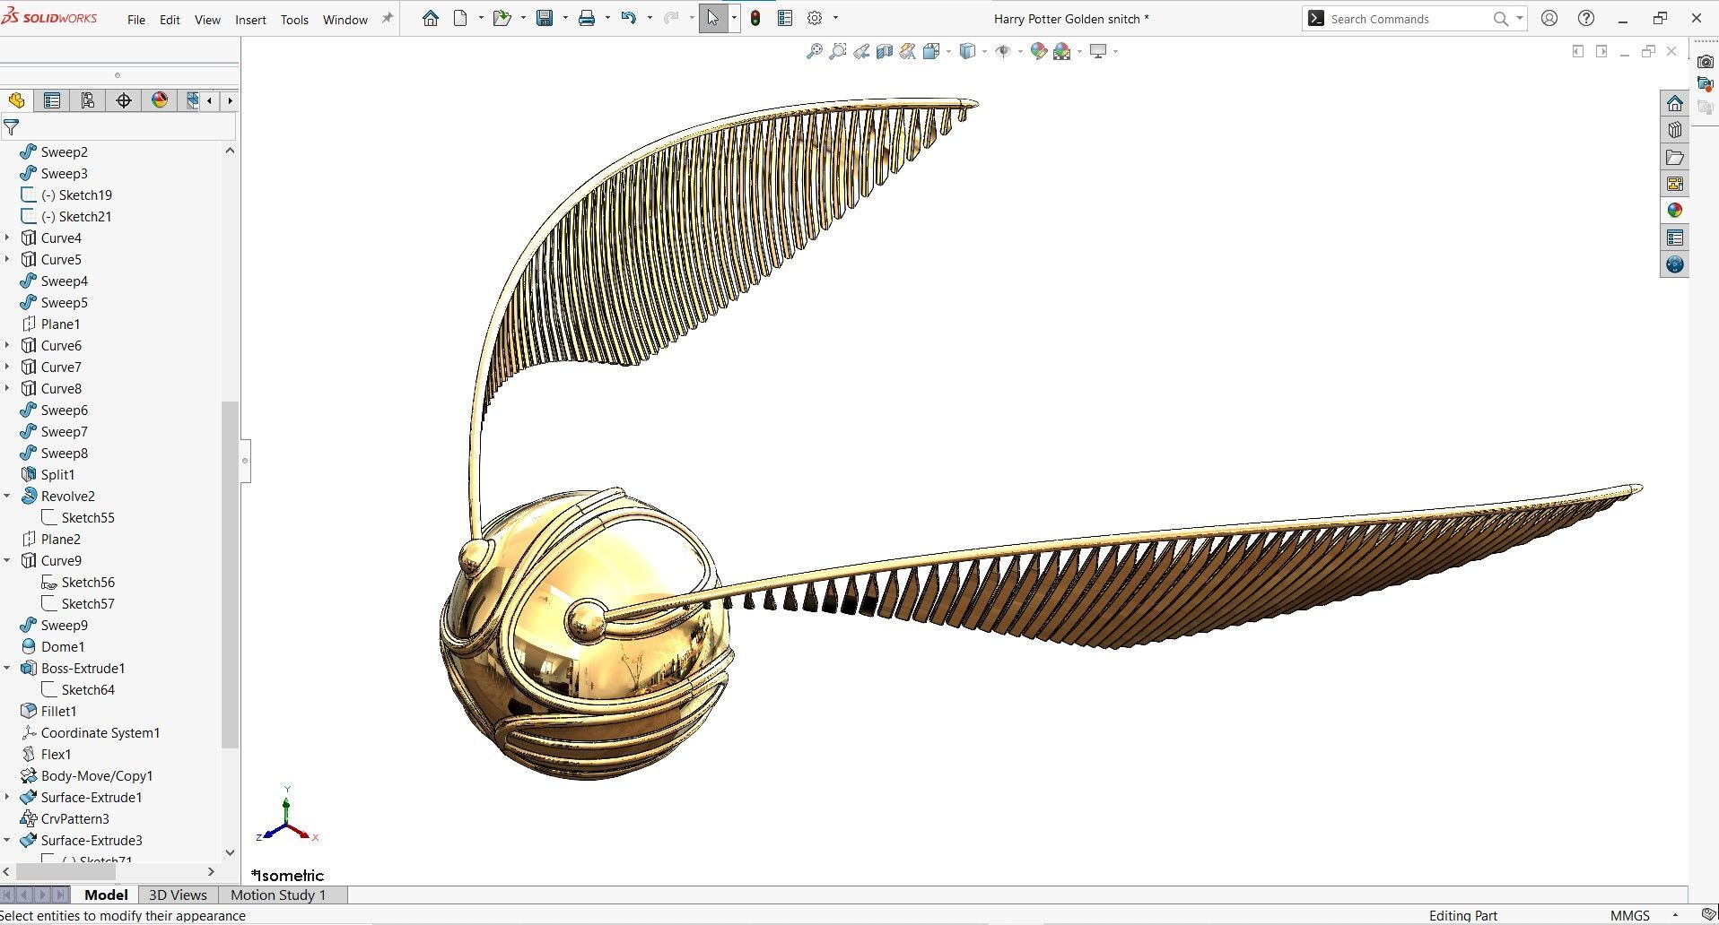Rebuild the model with traffic light icon
The width and height of the screenshot is (1719, 925).
755,18
